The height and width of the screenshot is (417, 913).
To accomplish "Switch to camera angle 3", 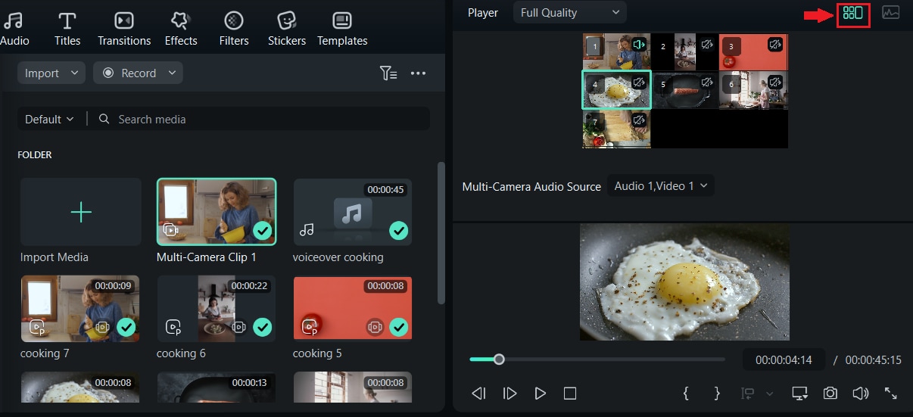I will pyautogui.click(x=753, y=51).
